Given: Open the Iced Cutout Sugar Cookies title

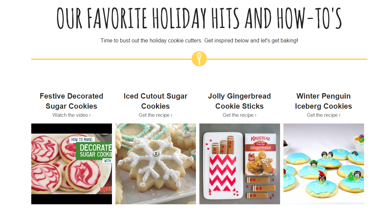Looking at the screenshot, I should click(x=155, y=101).
